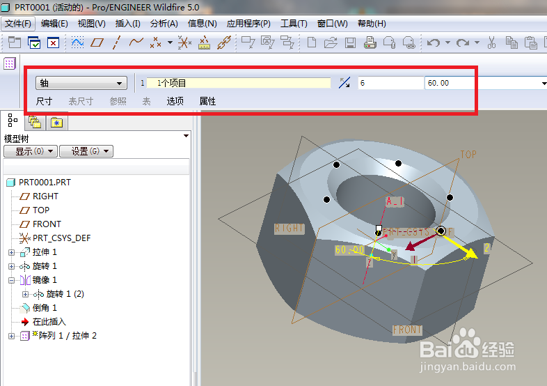
Task: Select the Datum Point tool
Action: click(156, 43)
